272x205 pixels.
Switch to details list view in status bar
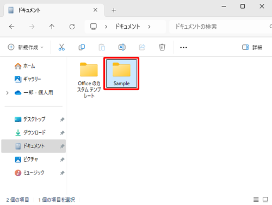(x=256, y=200)
